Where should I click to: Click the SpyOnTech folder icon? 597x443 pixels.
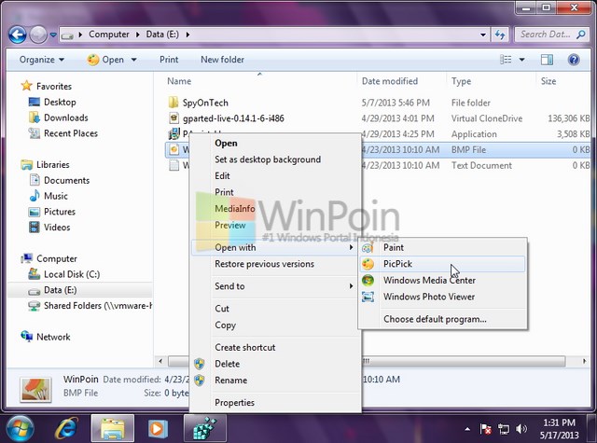[x=174, y=103]
